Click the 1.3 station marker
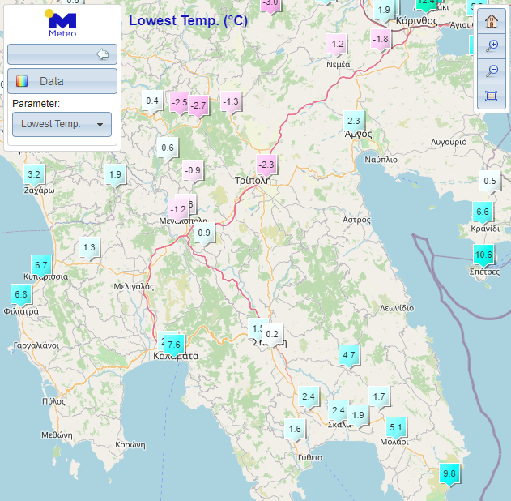 click(x=89, y=249)
